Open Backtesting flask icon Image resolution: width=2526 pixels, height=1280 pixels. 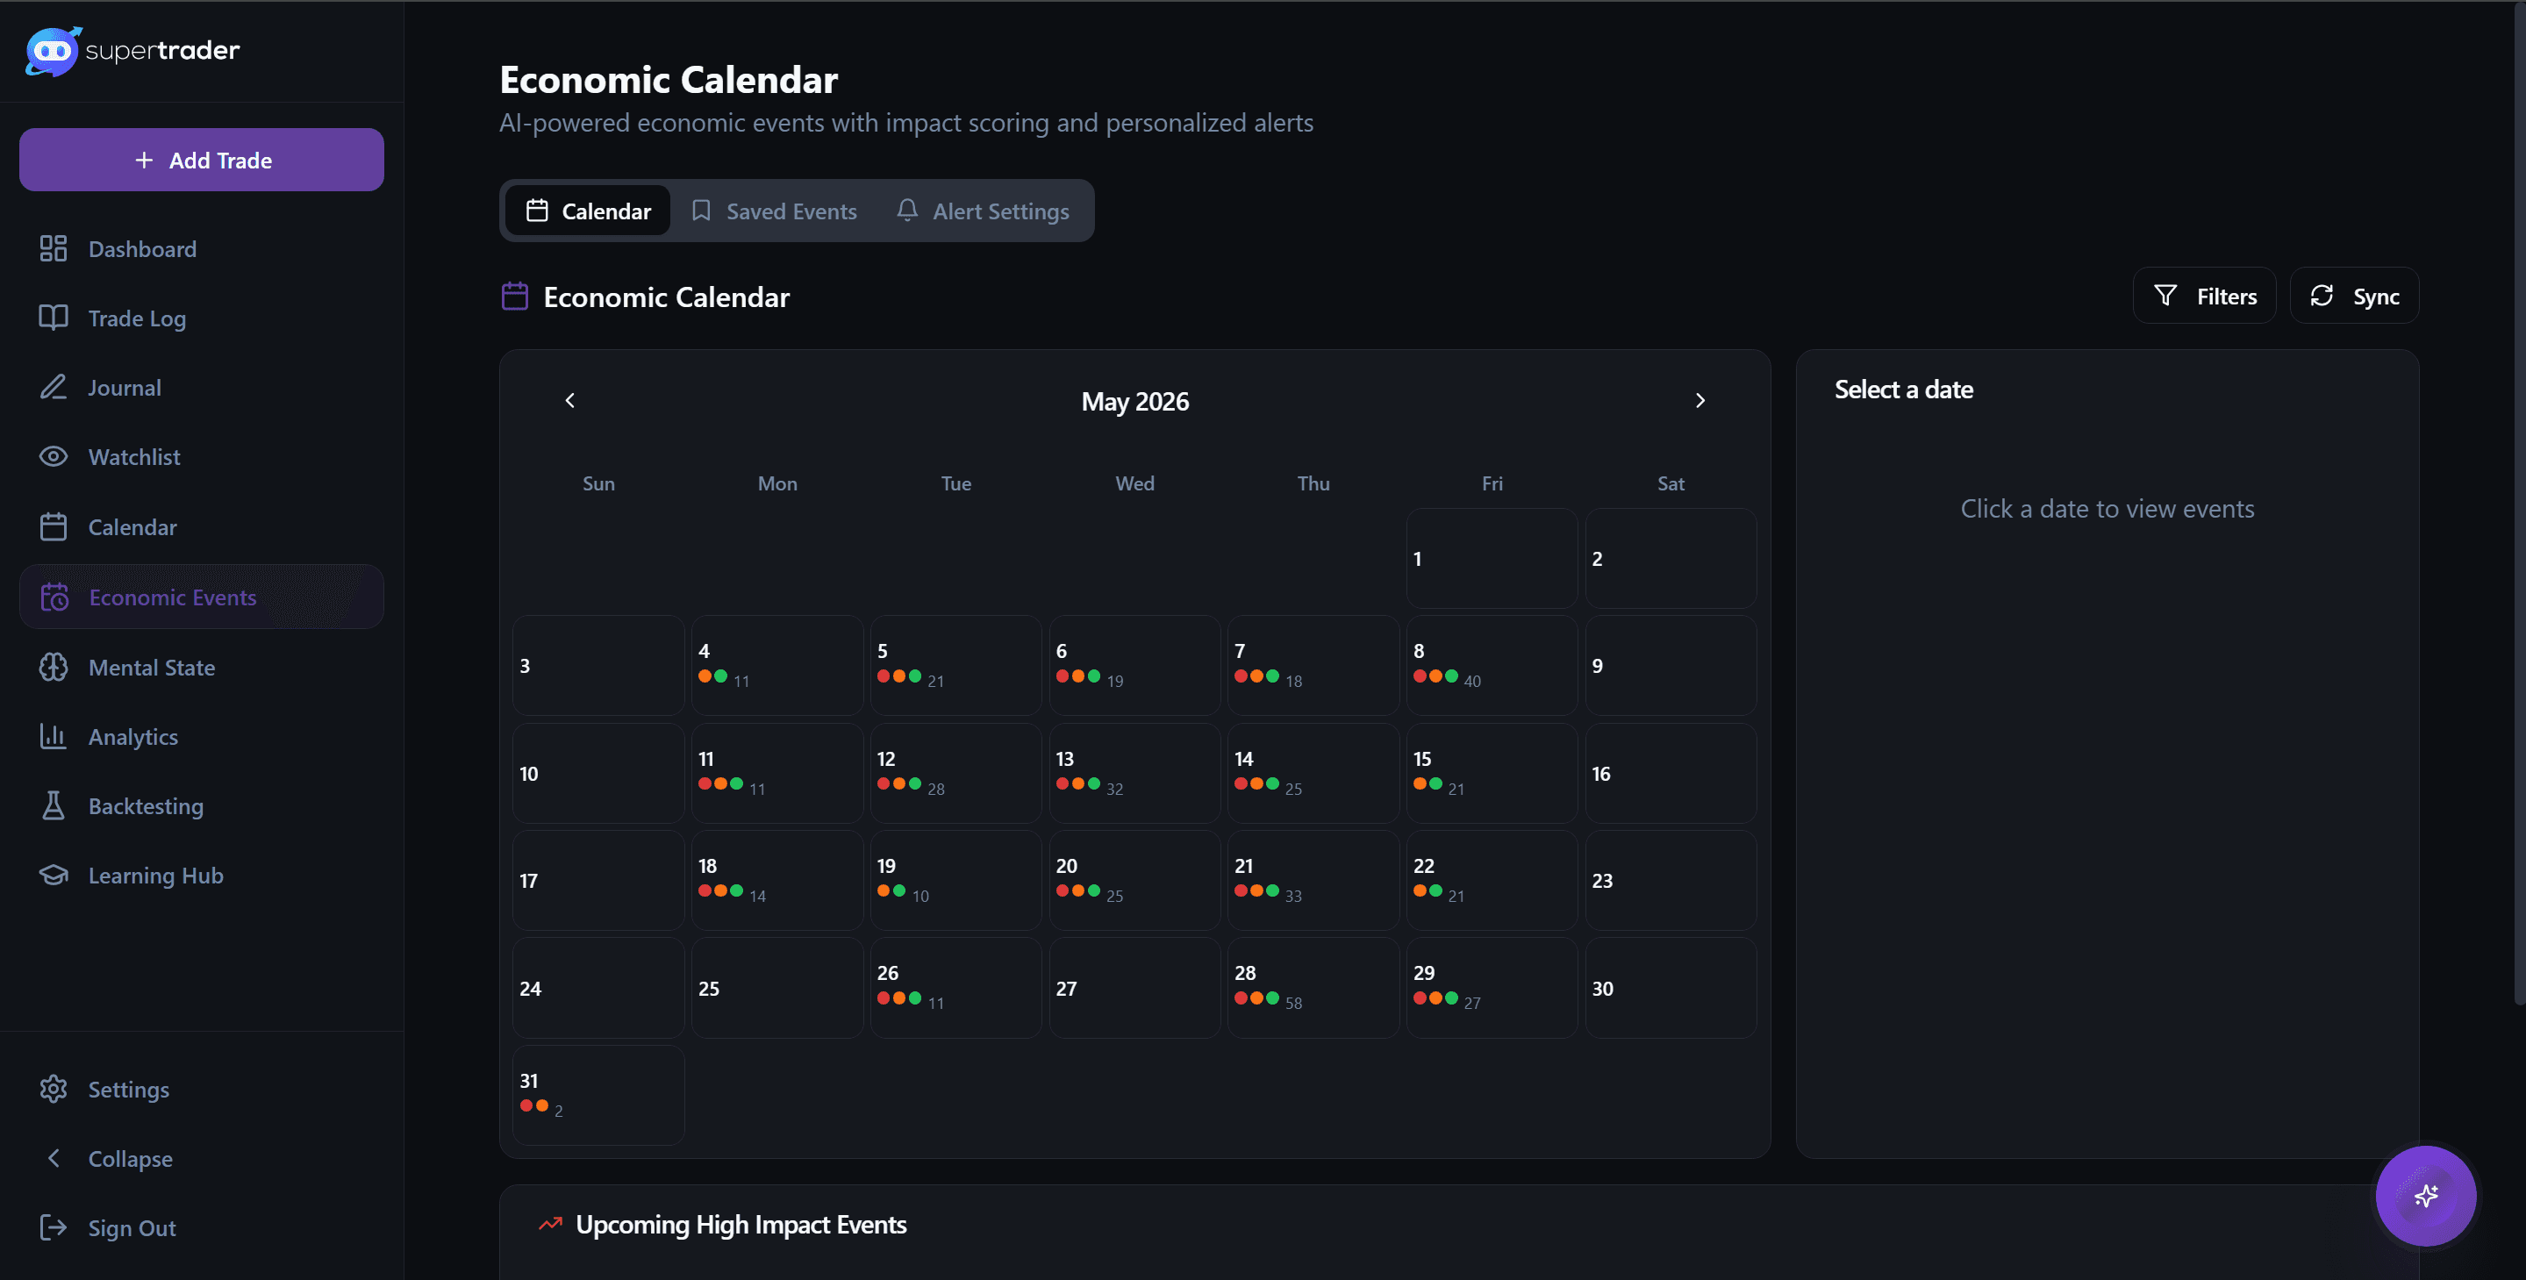[53, 806]
